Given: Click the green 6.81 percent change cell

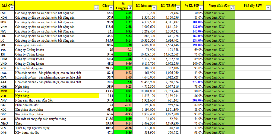Looking at the screenshot, I should (x=124, y=100).
